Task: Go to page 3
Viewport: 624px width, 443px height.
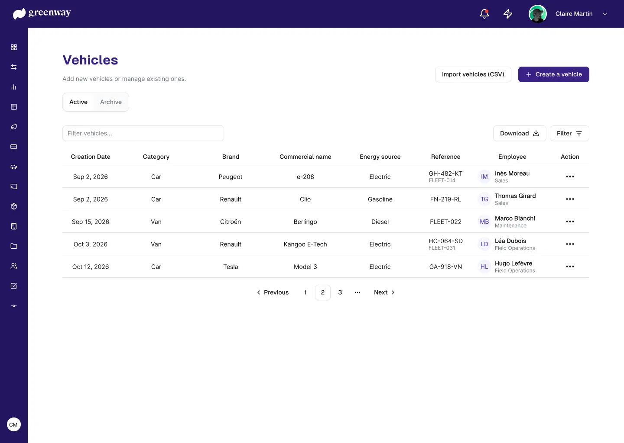Action: (x=340, y=292)
